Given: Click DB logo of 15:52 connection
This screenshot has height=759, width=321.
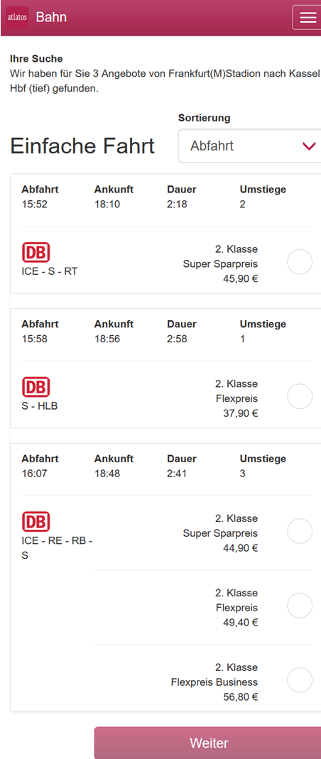Looking at the screenshot, I should 36,253.
